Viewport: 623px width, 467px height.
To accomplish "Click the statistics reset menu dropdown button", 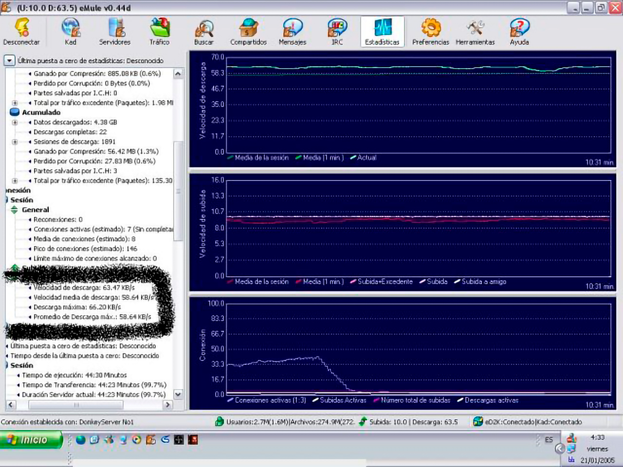I will click(9, 61).
